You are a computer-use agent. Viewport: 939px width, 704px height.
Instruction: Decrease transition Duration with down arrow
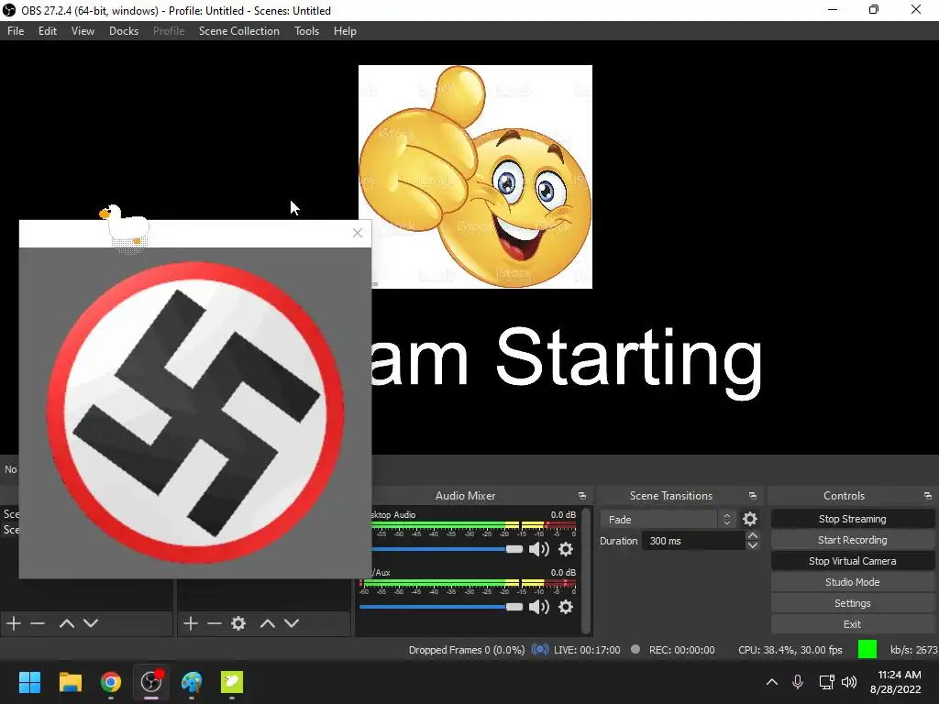click(x=753, y=545)
